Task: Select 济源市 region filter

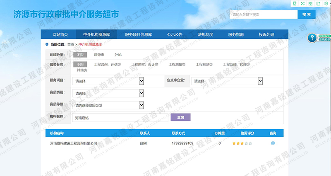Action: 99,55
